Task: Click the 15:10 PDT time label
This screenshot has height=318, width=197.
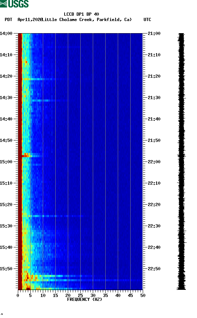Action: click(x=6, y=183)
